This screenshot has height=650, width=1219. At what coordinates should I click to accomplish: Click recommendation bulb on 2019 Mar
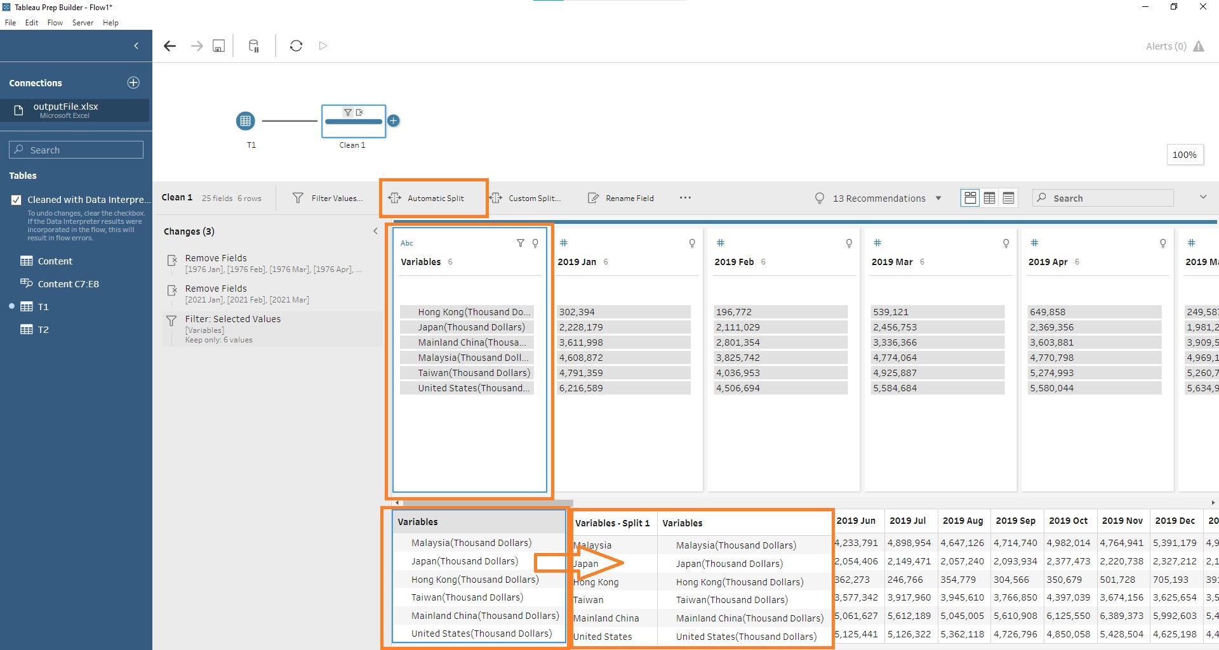coord(1006,243)
